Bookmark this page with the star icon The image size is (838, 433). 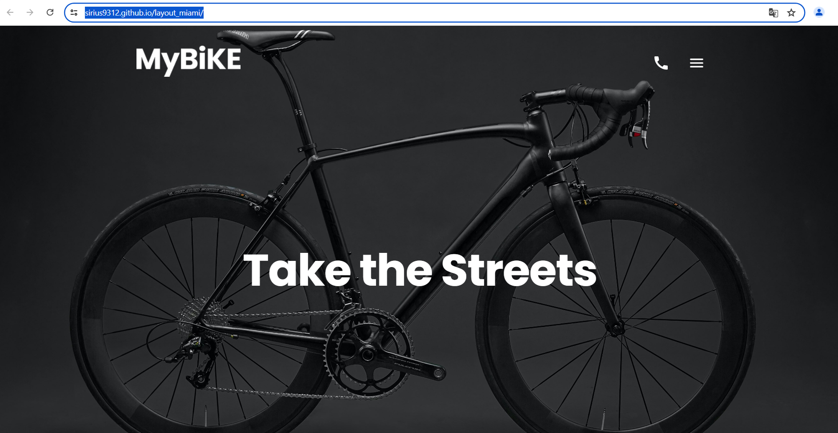[x=791, y=13]
